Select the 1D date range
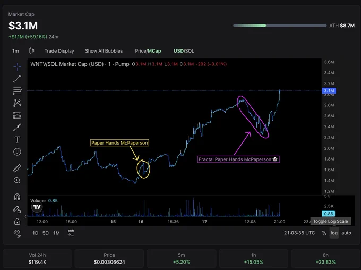The image size is (361, 270). [35, 233]
